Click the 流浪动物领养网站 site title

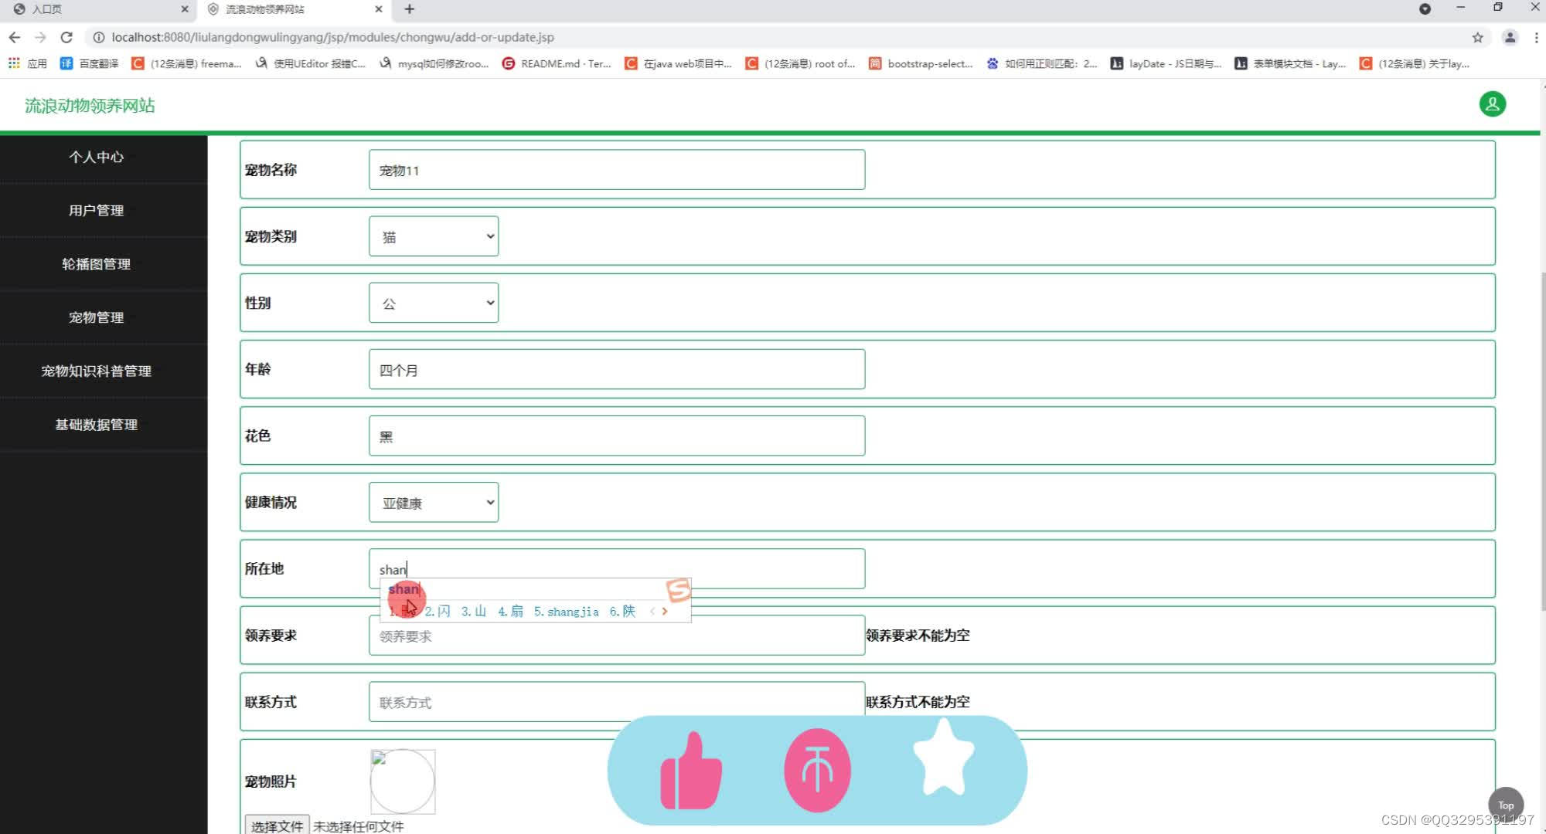pos(90,106)
